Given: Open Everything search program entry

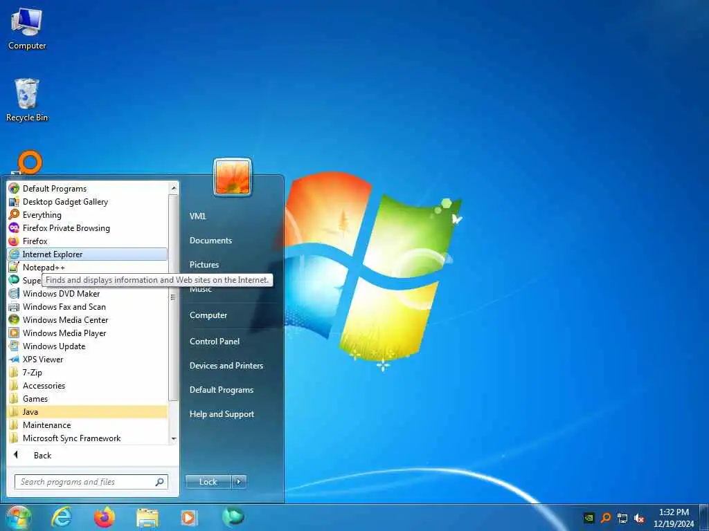Looking at the screenshot, I should [x=88, y=215].
